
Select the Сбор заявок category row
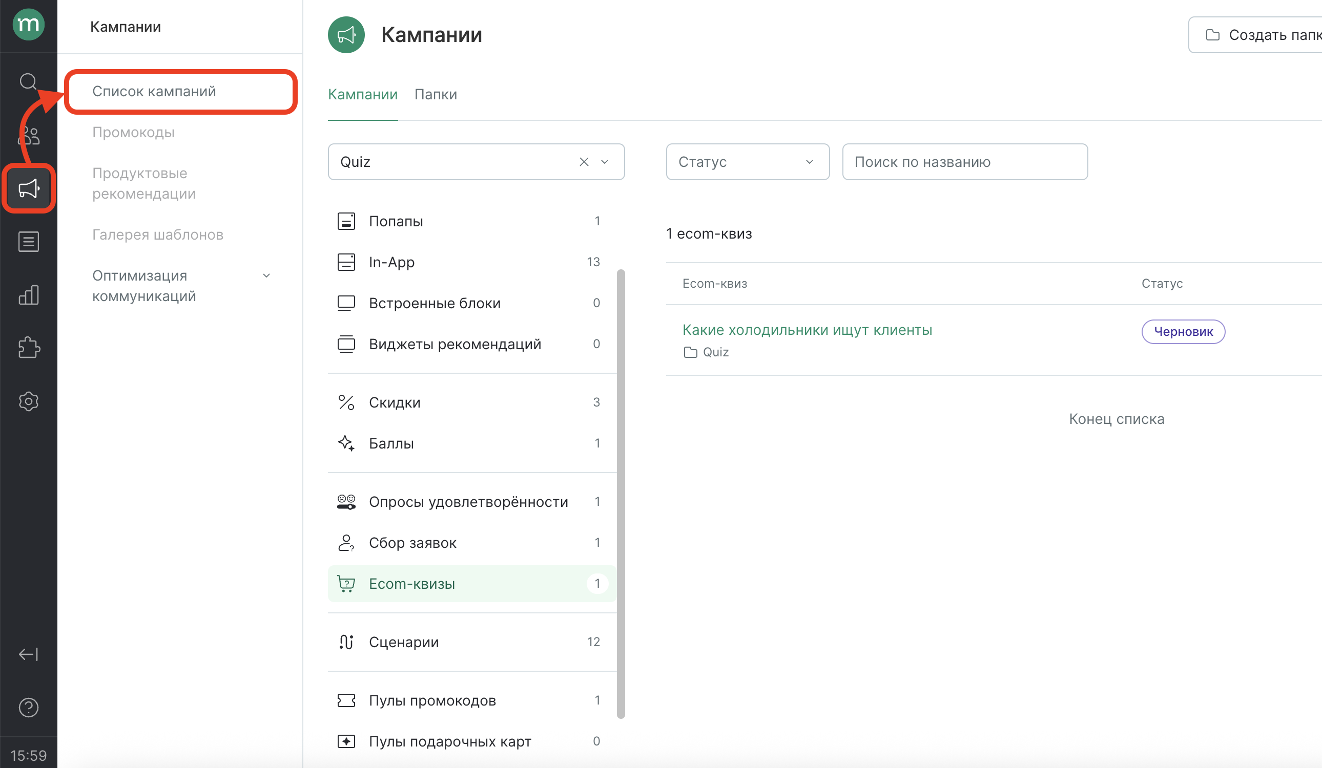[x=472, y=543]
